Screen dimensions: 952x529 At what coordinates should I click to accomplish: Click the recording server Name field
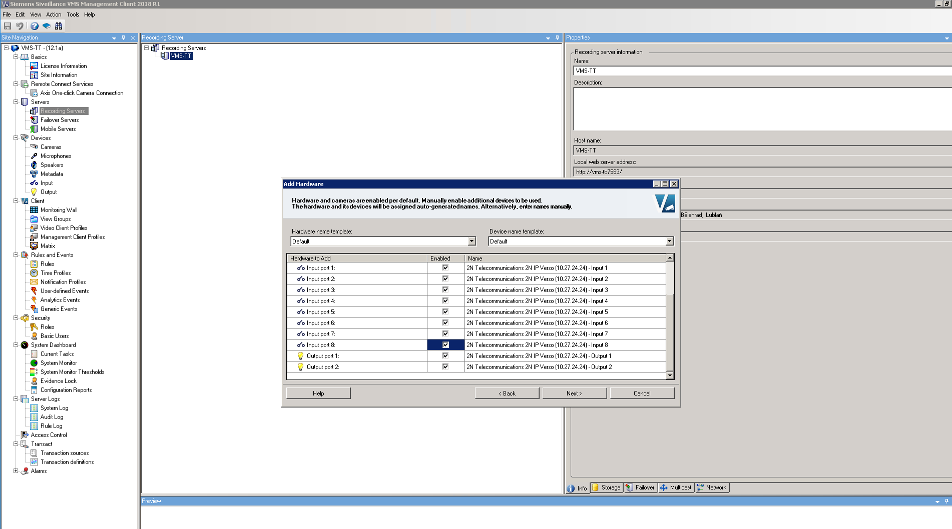point(761,71)
